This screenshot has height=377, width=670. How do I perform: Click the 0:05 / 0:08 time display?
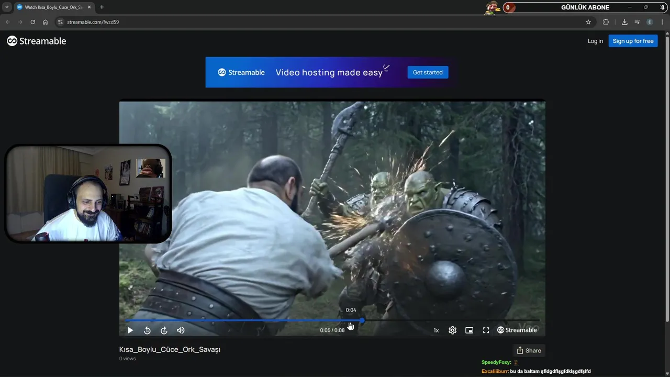332,330
